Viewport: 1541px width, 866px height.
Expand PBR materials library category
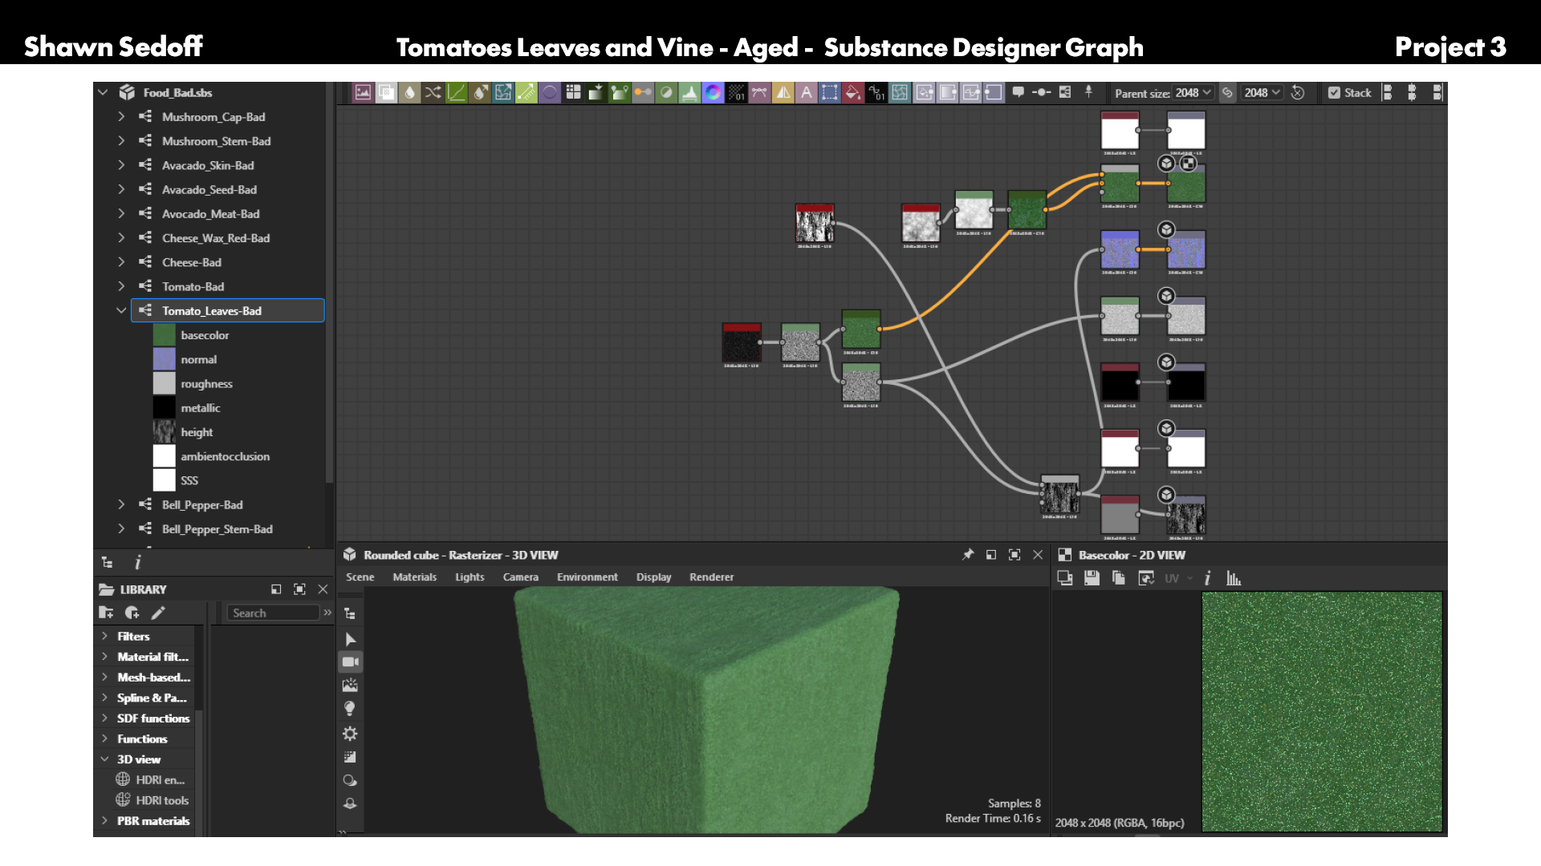[x=104, y=820]
